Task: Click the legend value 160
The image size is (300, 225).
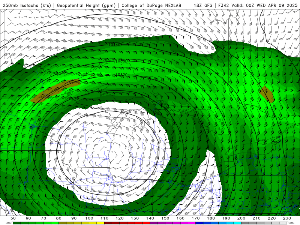Action: (180, 218)
